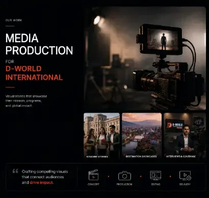This screenshot has width=209, height=198.
Task: Click the INTERVIEWS & COVERAGE caption
Action: (181, 156)
